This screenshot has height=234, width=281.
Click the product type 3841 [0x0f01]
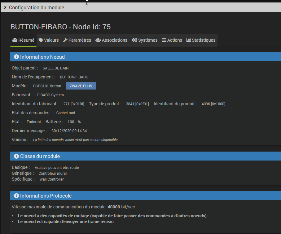click(x=138, y=104)
